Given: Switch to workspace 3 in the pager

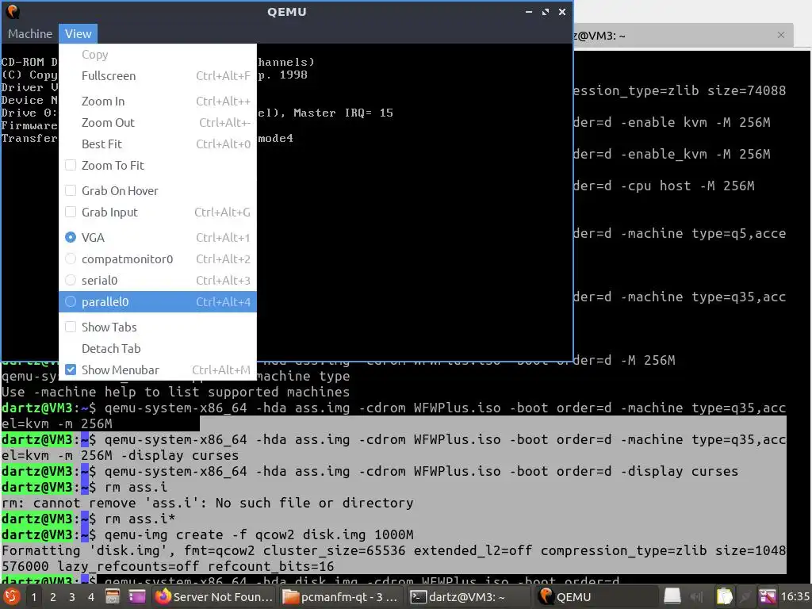Looking at the screenshot, I should click(x=72, y=597).
